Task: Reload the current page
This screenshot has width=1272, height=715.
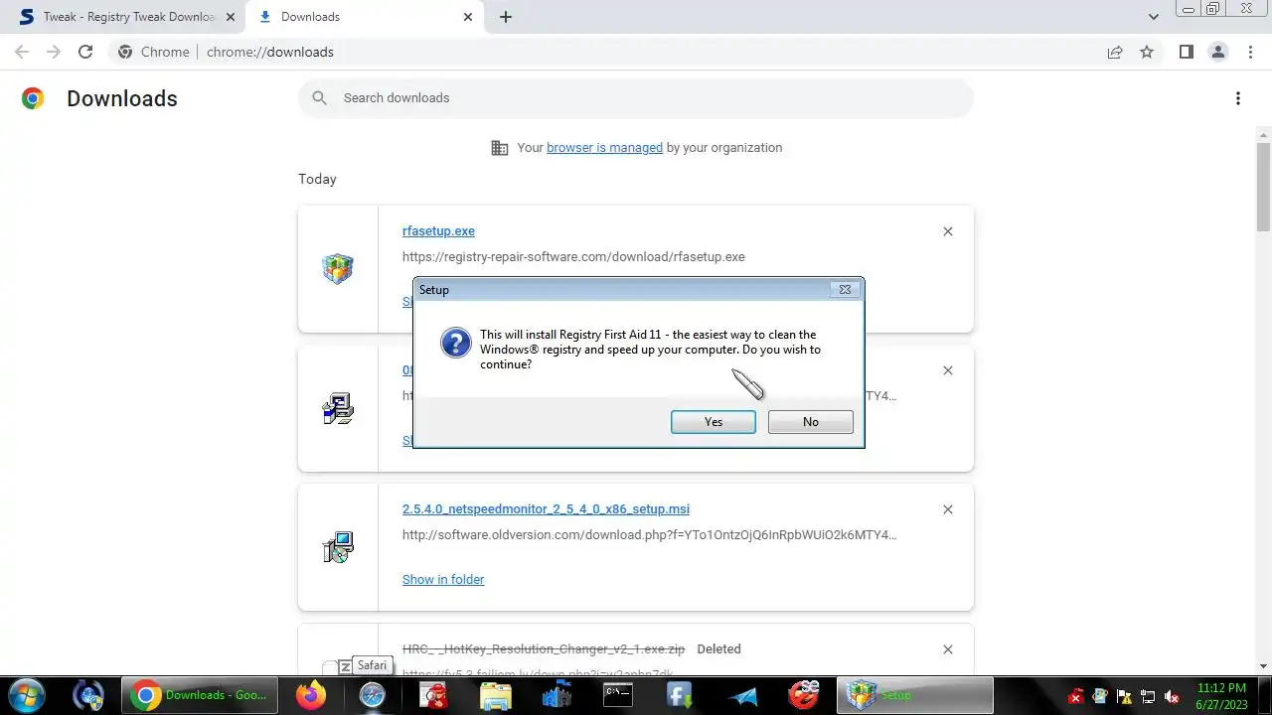Action: tap(85, 52)
